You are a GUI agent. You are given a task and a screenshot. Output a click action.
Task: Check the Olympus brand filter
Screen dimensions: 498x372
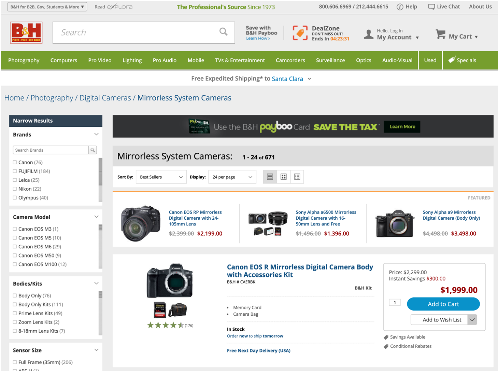click(x=15, y=198)
